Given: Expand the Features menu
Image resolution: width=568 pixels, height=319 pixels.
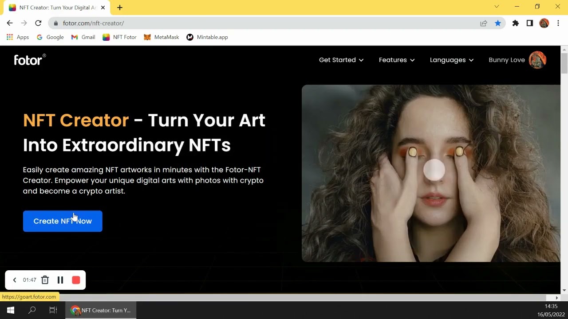Looking at the screenshot, I should [397, 60].
